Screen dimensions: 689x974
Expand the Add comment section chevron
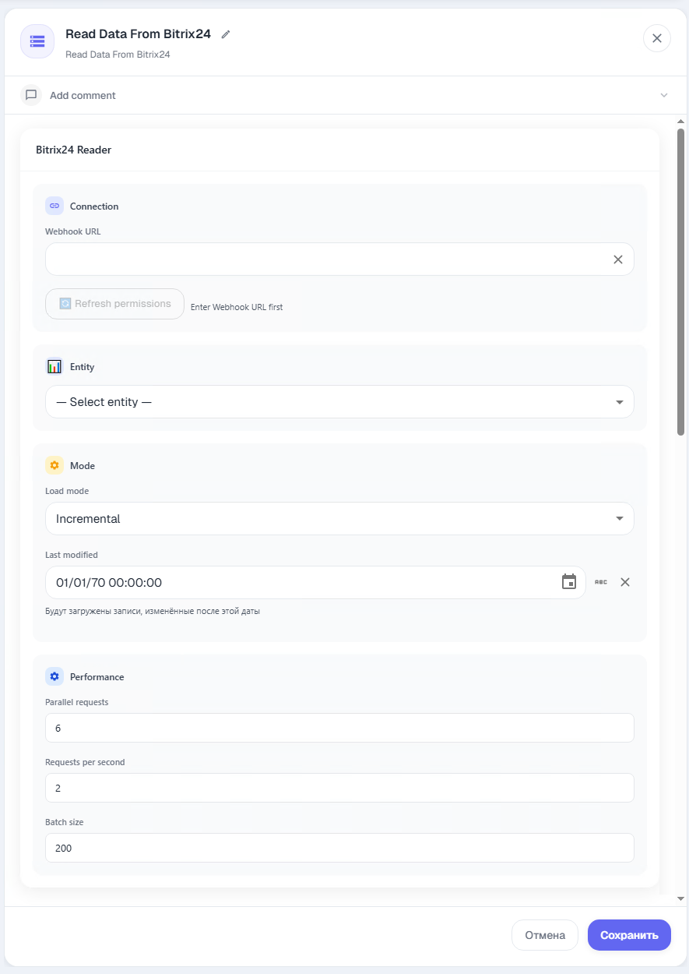(x=664, y=95)
